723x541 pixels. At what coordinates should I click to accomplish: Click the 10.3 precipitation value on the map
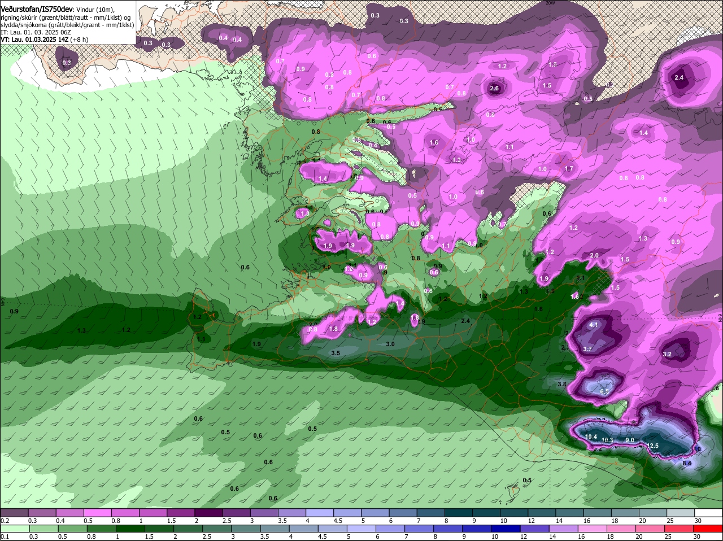point(607,440)
